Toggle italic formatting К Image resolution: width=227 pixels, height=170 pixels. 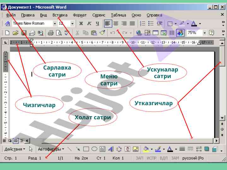(89, 23)
